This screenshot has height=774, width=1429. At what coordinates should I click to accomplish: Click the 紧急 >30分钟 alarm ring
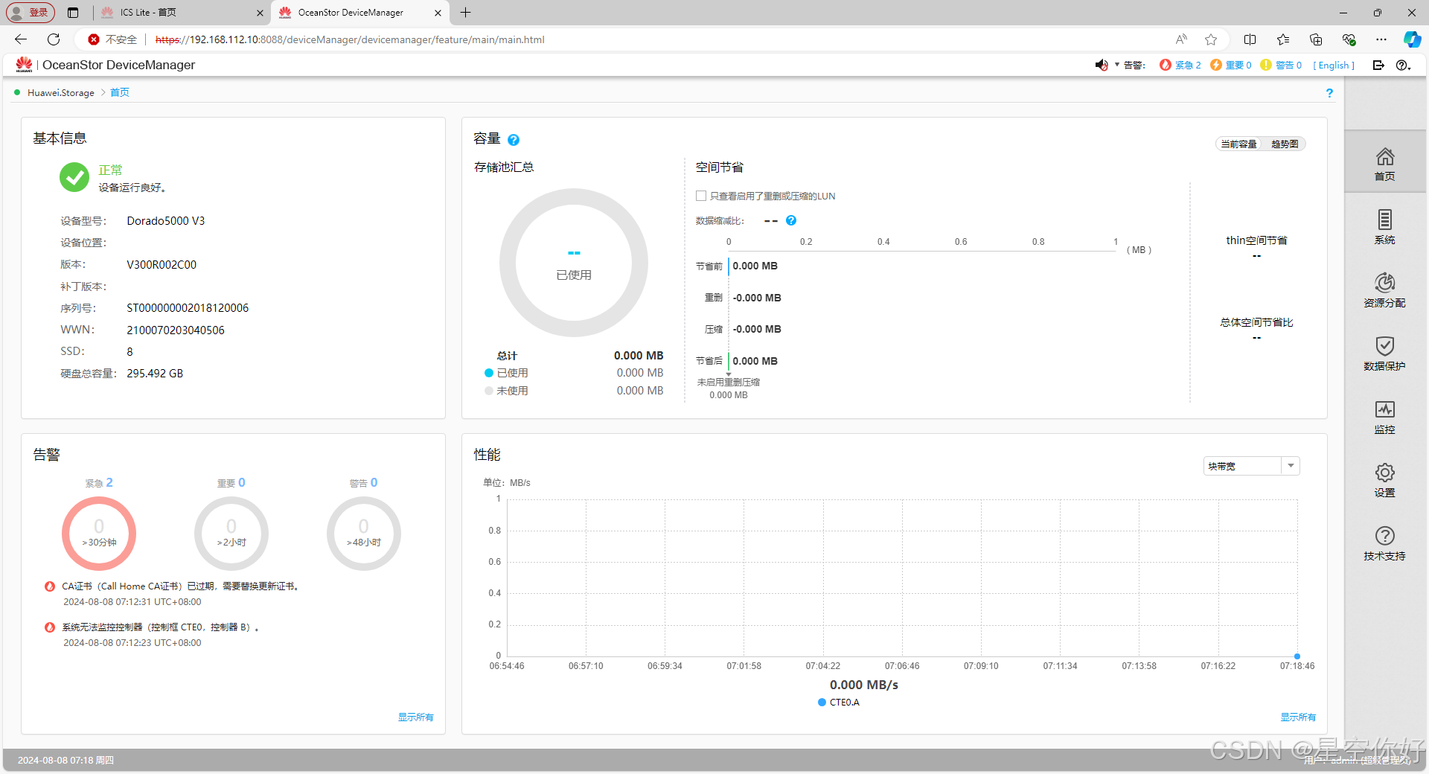(x=99, y=534)
